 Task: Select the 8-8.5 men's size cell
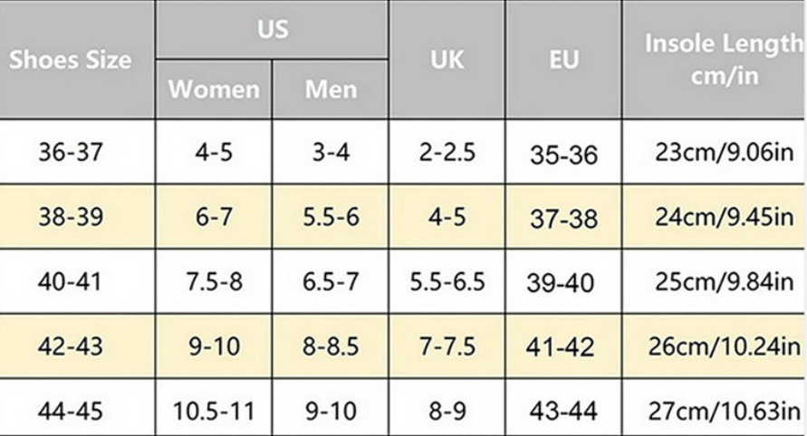pyautogui.click(x=331, y=347)
